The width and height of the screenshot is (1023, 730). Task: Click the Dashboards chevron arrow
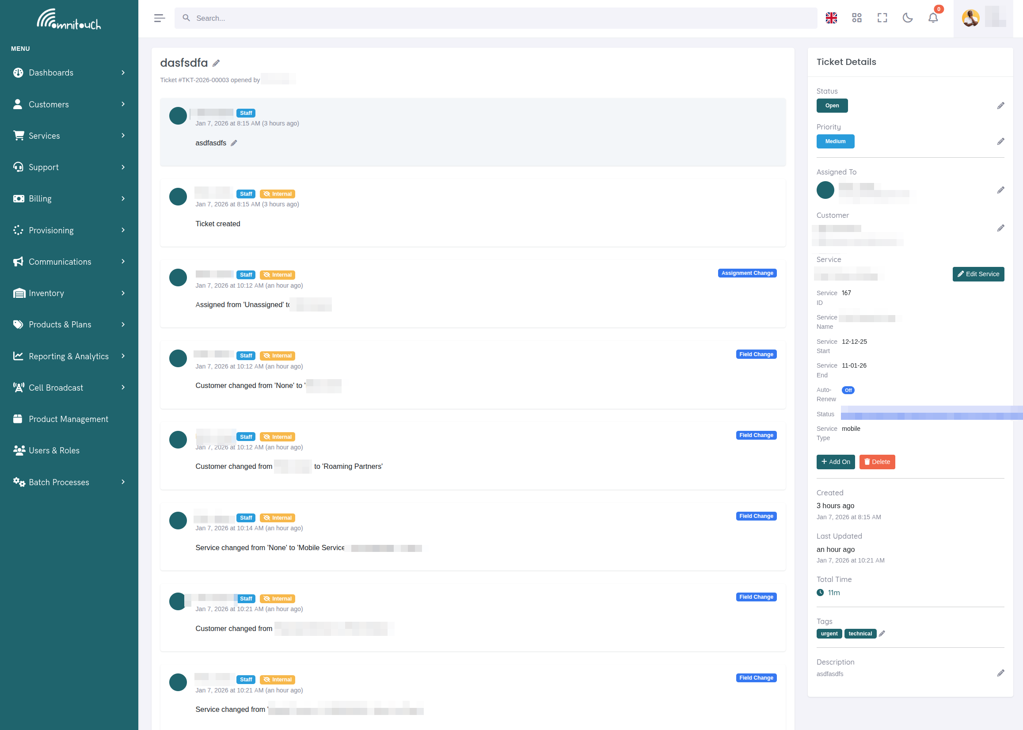pyautogui.click(x=123, y=73)
